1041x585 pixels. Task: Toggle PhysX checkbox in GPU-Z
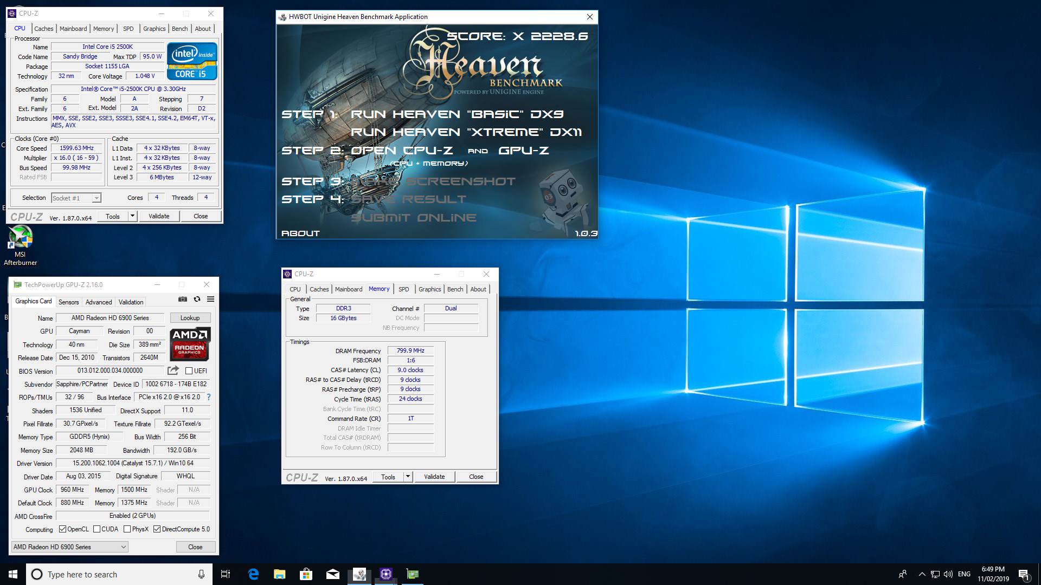(127, 529)
